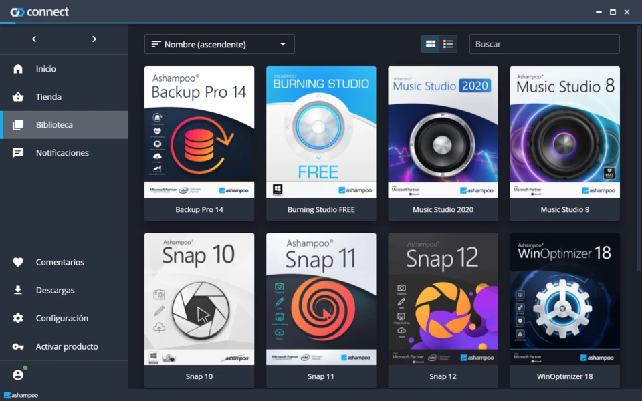Open Configuración from the sidebar

pyautogui.click(x=64, y=318)
